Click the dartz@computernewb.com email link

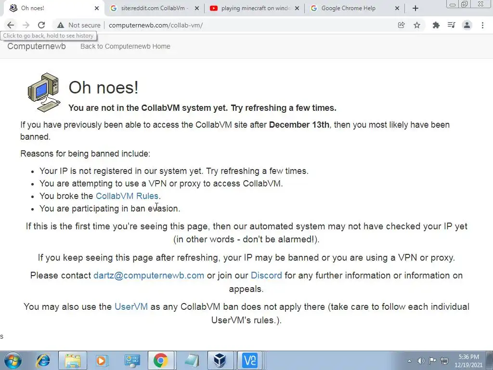[x=149, y=276]
